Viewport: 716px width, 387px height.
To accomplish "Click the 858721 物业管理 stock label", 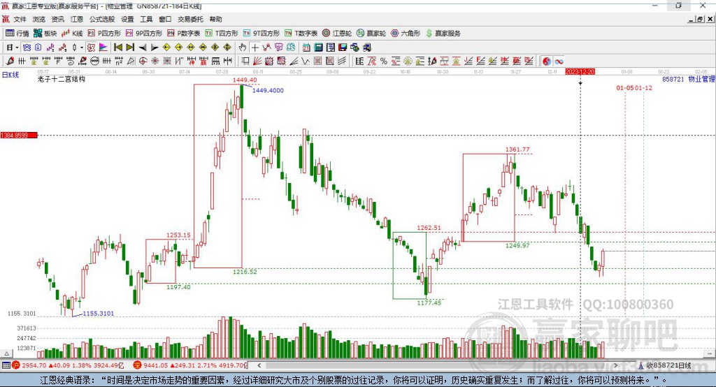I will coord(688,79).
